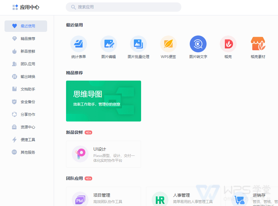
Task: Open 资源中心 sidebar category
Action: point(26,127)
